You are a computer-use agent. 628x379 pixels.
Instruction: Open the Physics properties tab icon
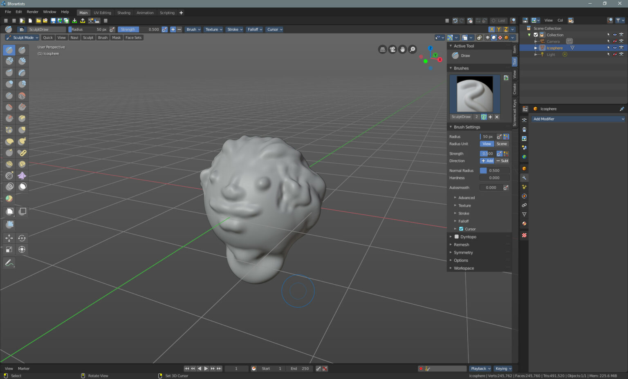click(x=524, y=196)
